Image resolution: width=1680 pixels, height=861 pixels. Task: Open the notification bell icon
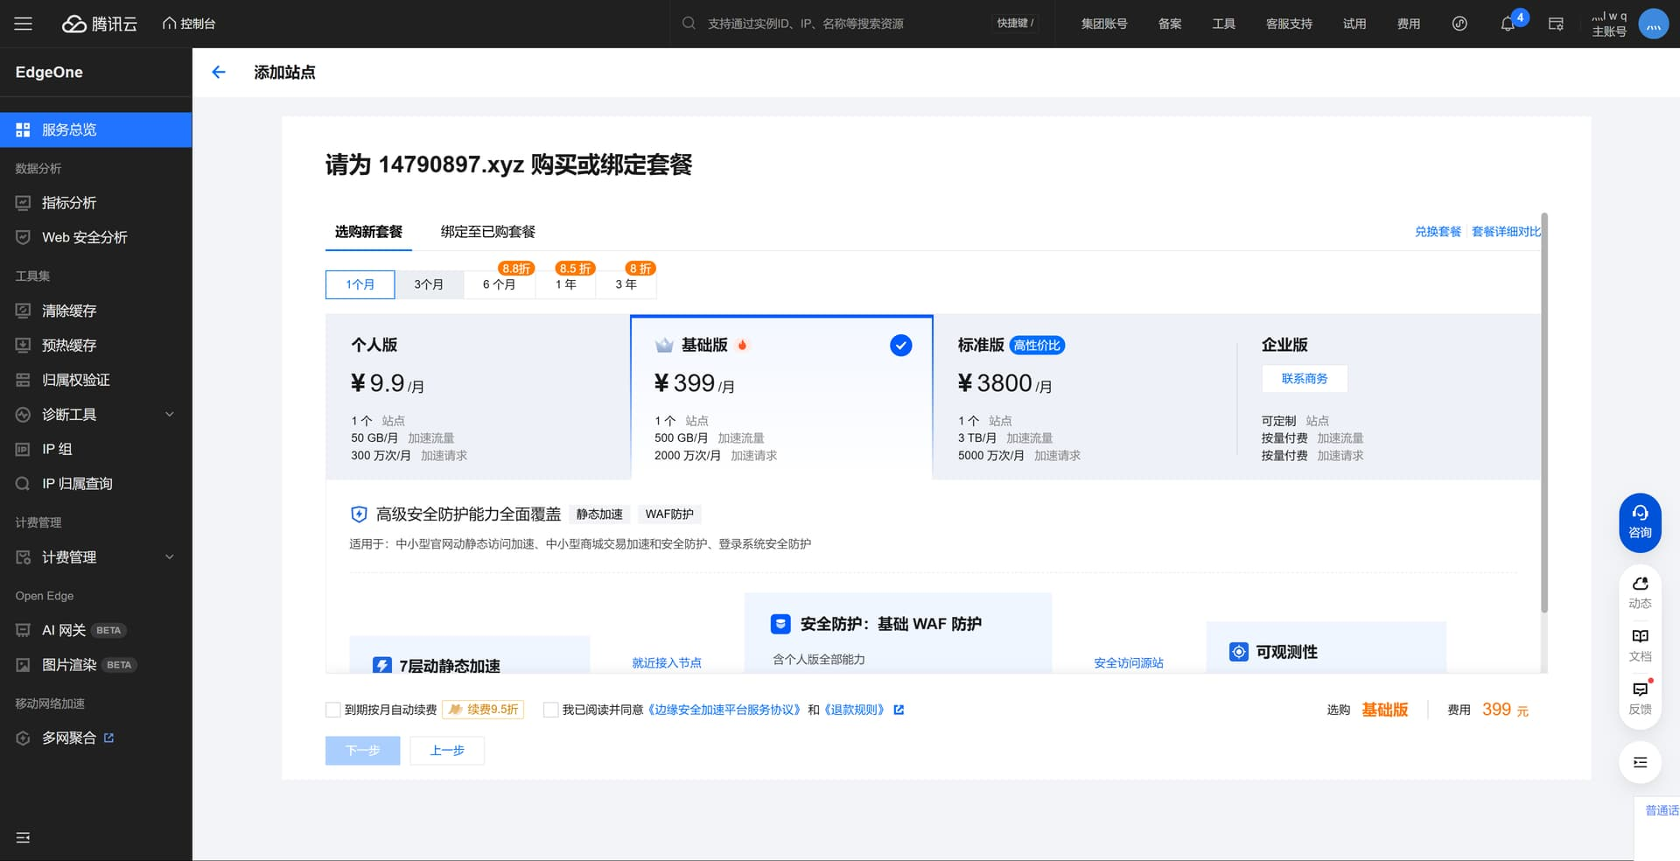tap(1508, 24)
